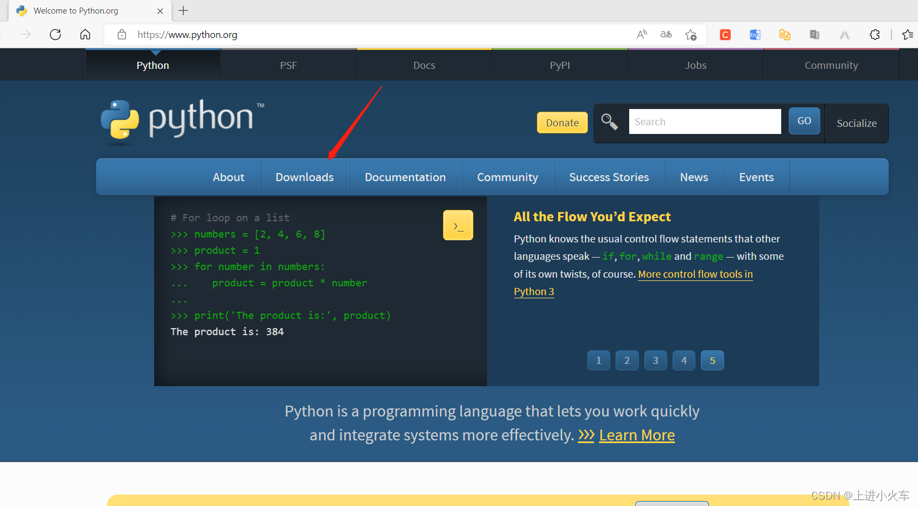Click the Search input field
Viewport: 918px width, 506px height.
coord(705,121)
